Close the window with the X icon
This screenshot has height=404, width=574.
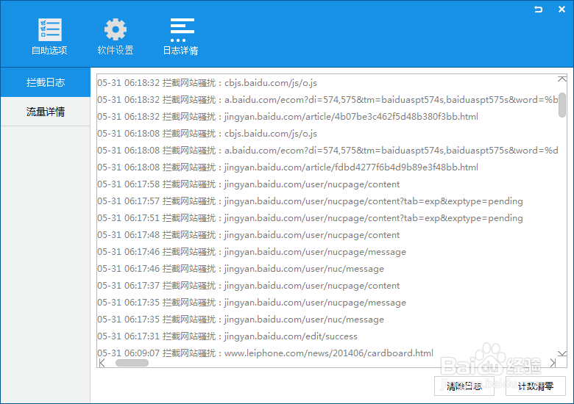(x=561, y=10)
